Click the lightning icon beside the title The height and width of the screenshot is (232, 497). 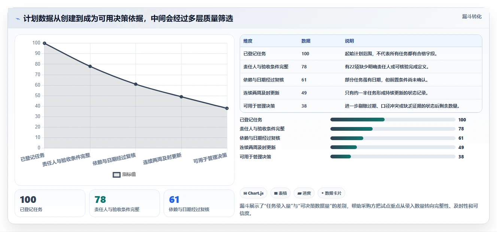18,19
